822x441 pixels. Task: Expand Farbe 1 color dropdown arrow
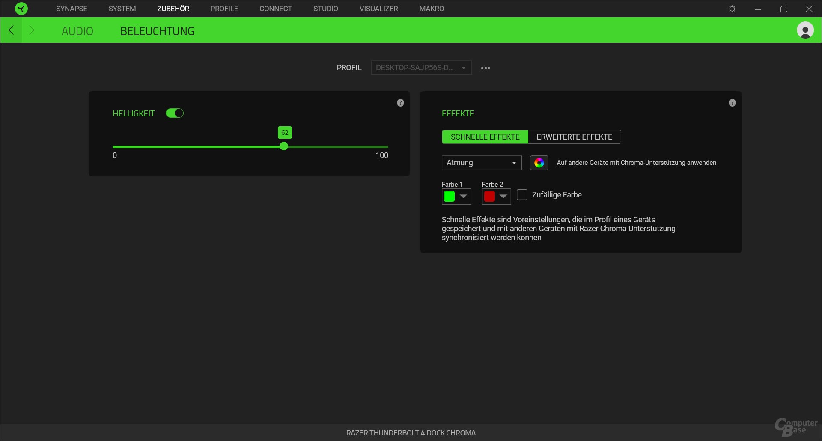(463, 197)
